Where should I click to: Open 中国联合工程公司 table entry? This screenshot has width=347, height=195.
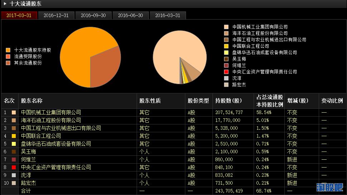point(41,136)
